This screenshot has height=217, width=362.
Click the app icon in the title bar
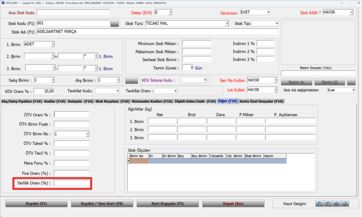point(3,3)
